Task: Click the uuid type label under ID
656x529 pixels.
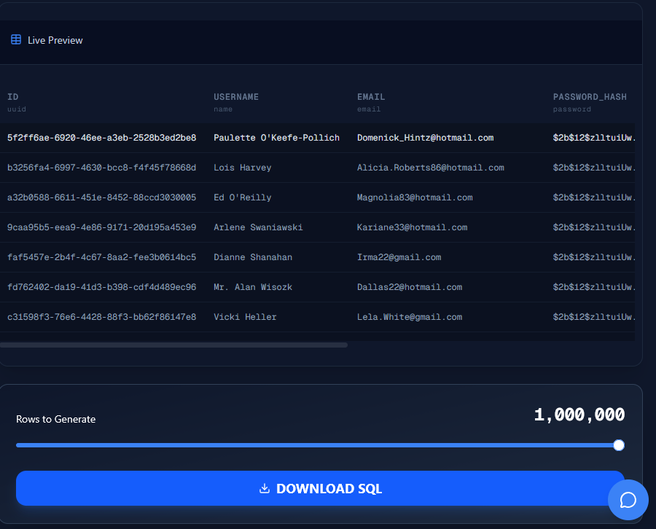Action: 16,109
